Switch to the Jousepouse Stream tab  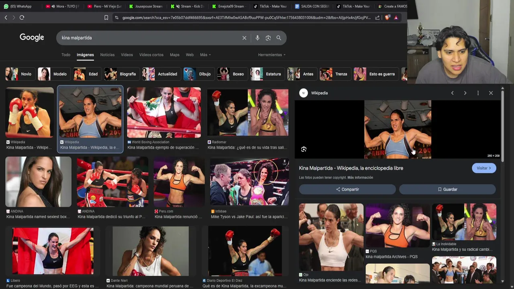pos(145,6)
